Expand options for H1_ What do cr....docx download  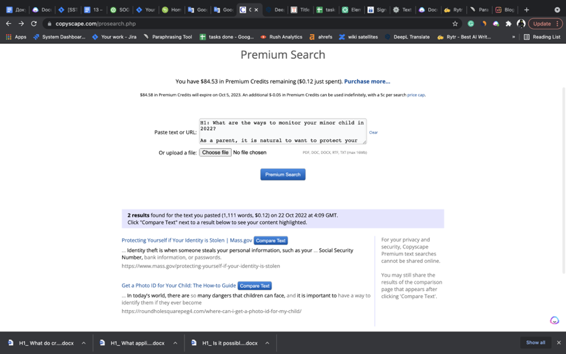tap(84, 343)
